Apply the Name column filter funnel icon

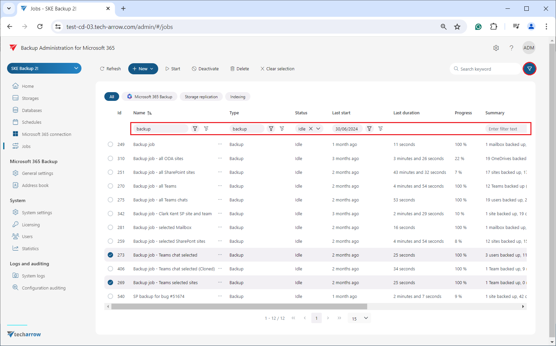click(195, 129)
